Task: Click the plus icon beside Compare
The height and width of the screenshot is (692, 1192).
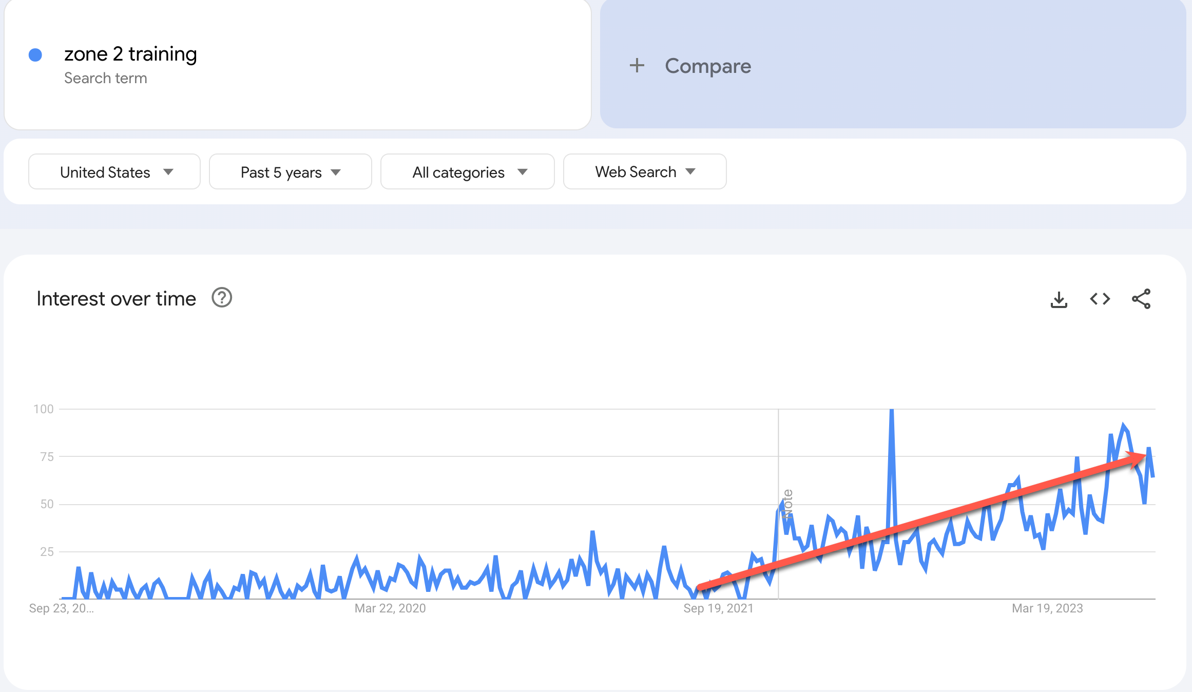Action: 637,65
